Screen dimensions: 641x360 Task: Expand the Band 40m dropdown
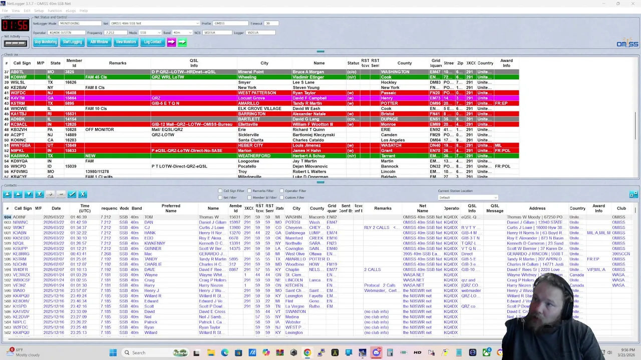coord(190,32)
